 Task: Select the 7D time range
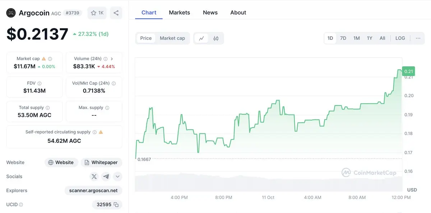click(x=343, y=38)
